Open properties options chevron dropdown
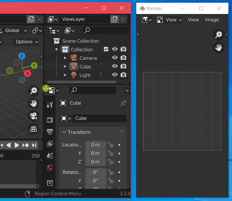Screen dimensions: 232x201 pyautogui.click(x=127, y=91)
